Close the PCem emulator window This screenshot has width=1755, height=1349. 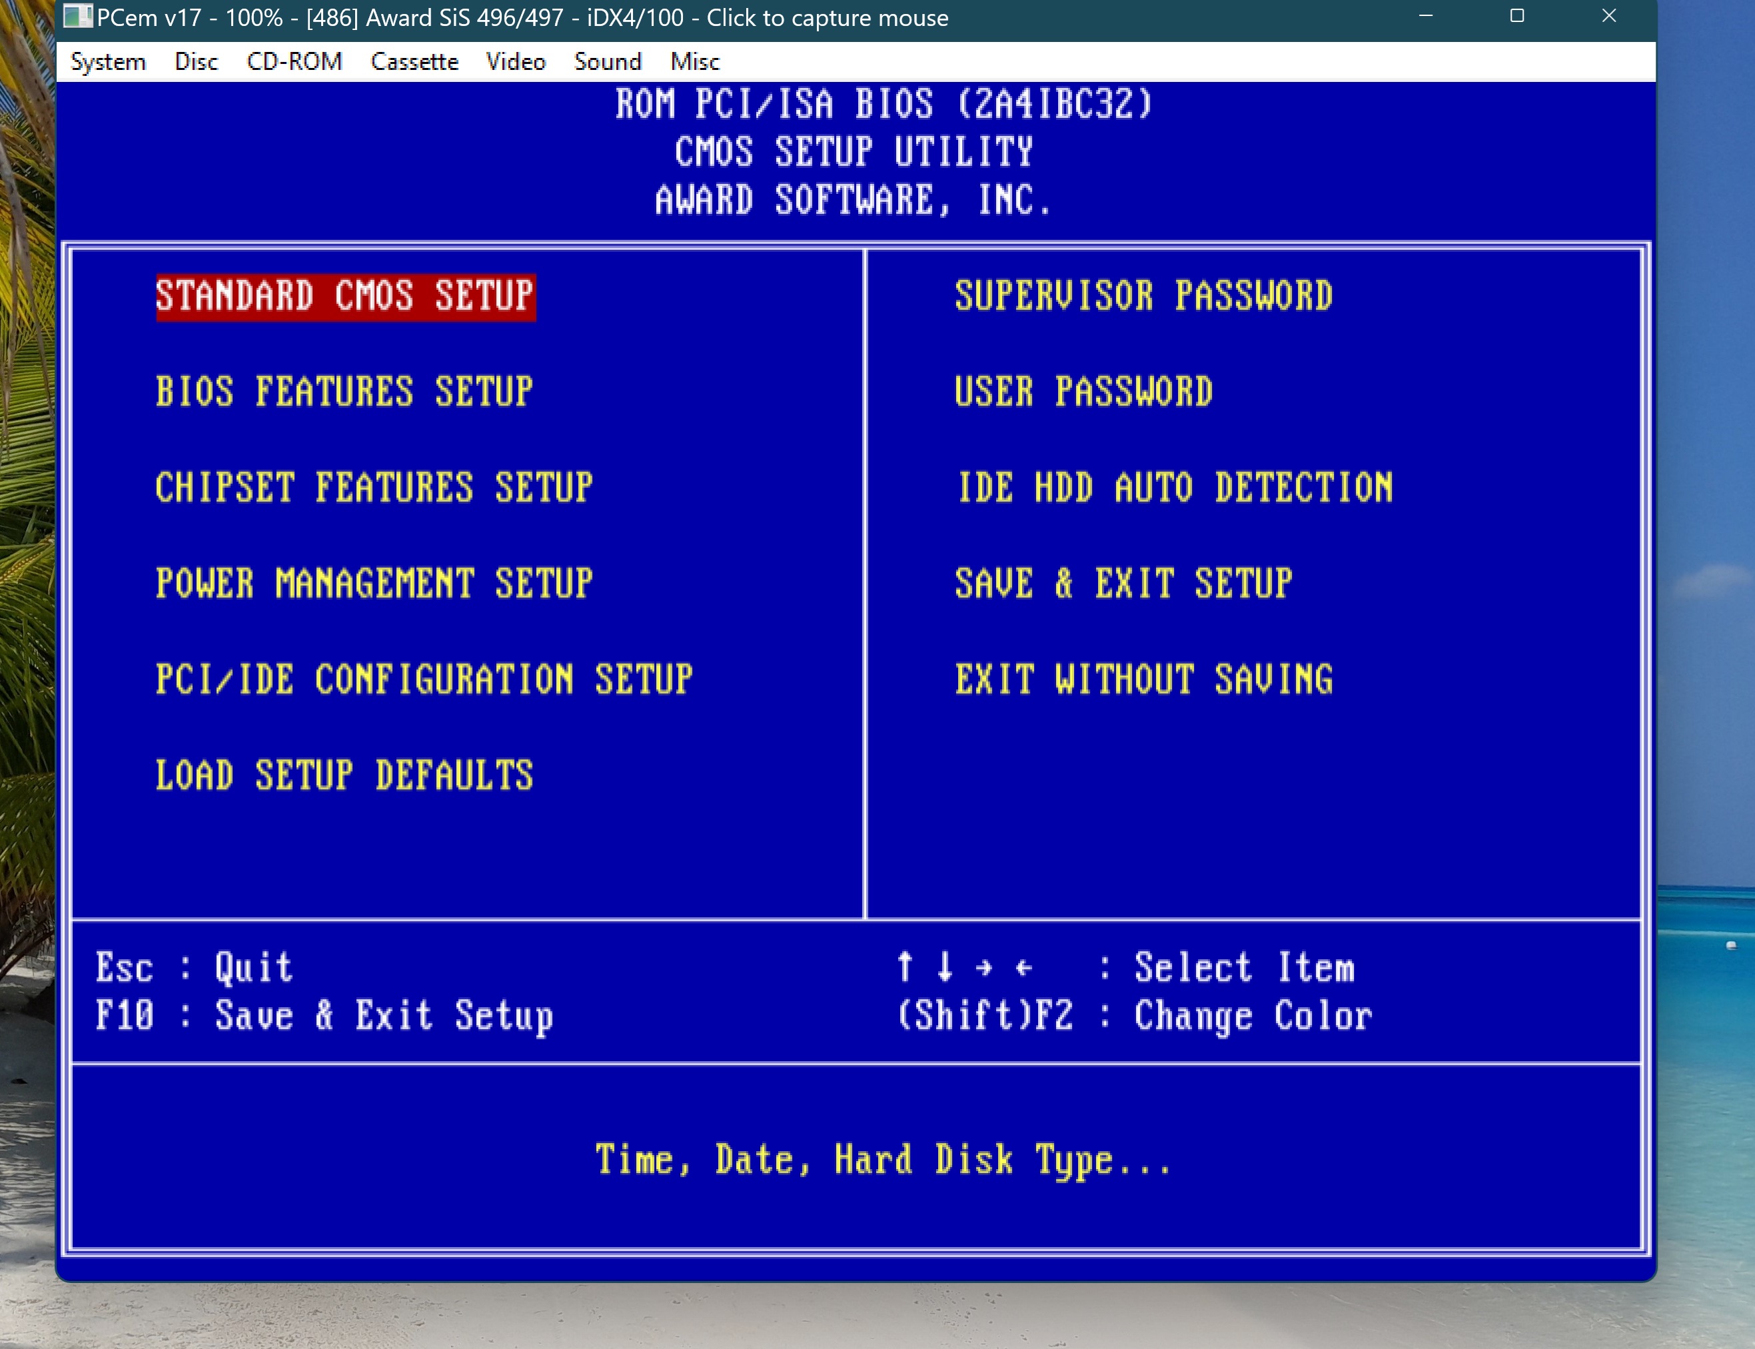tap(1609, 16)
